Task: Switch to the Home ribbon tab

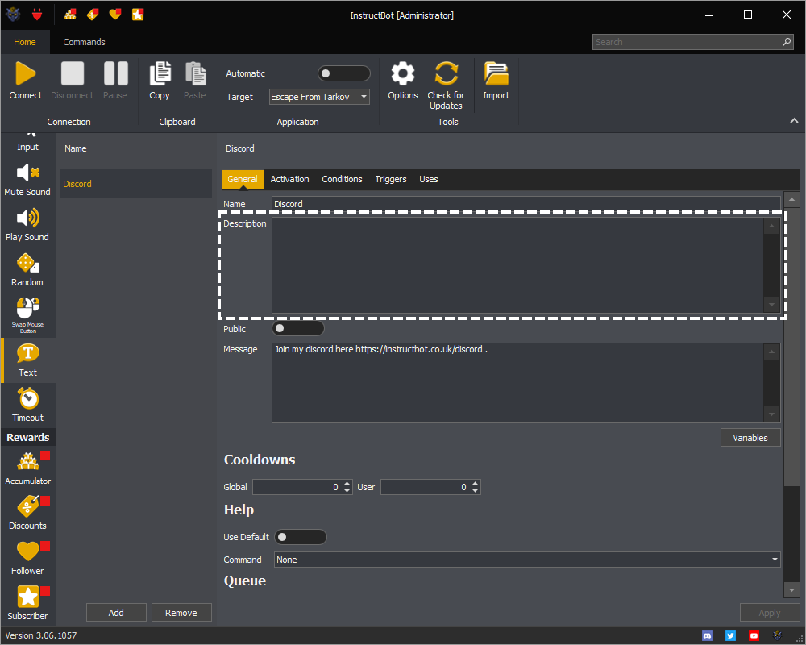Action: coord(25,42)
